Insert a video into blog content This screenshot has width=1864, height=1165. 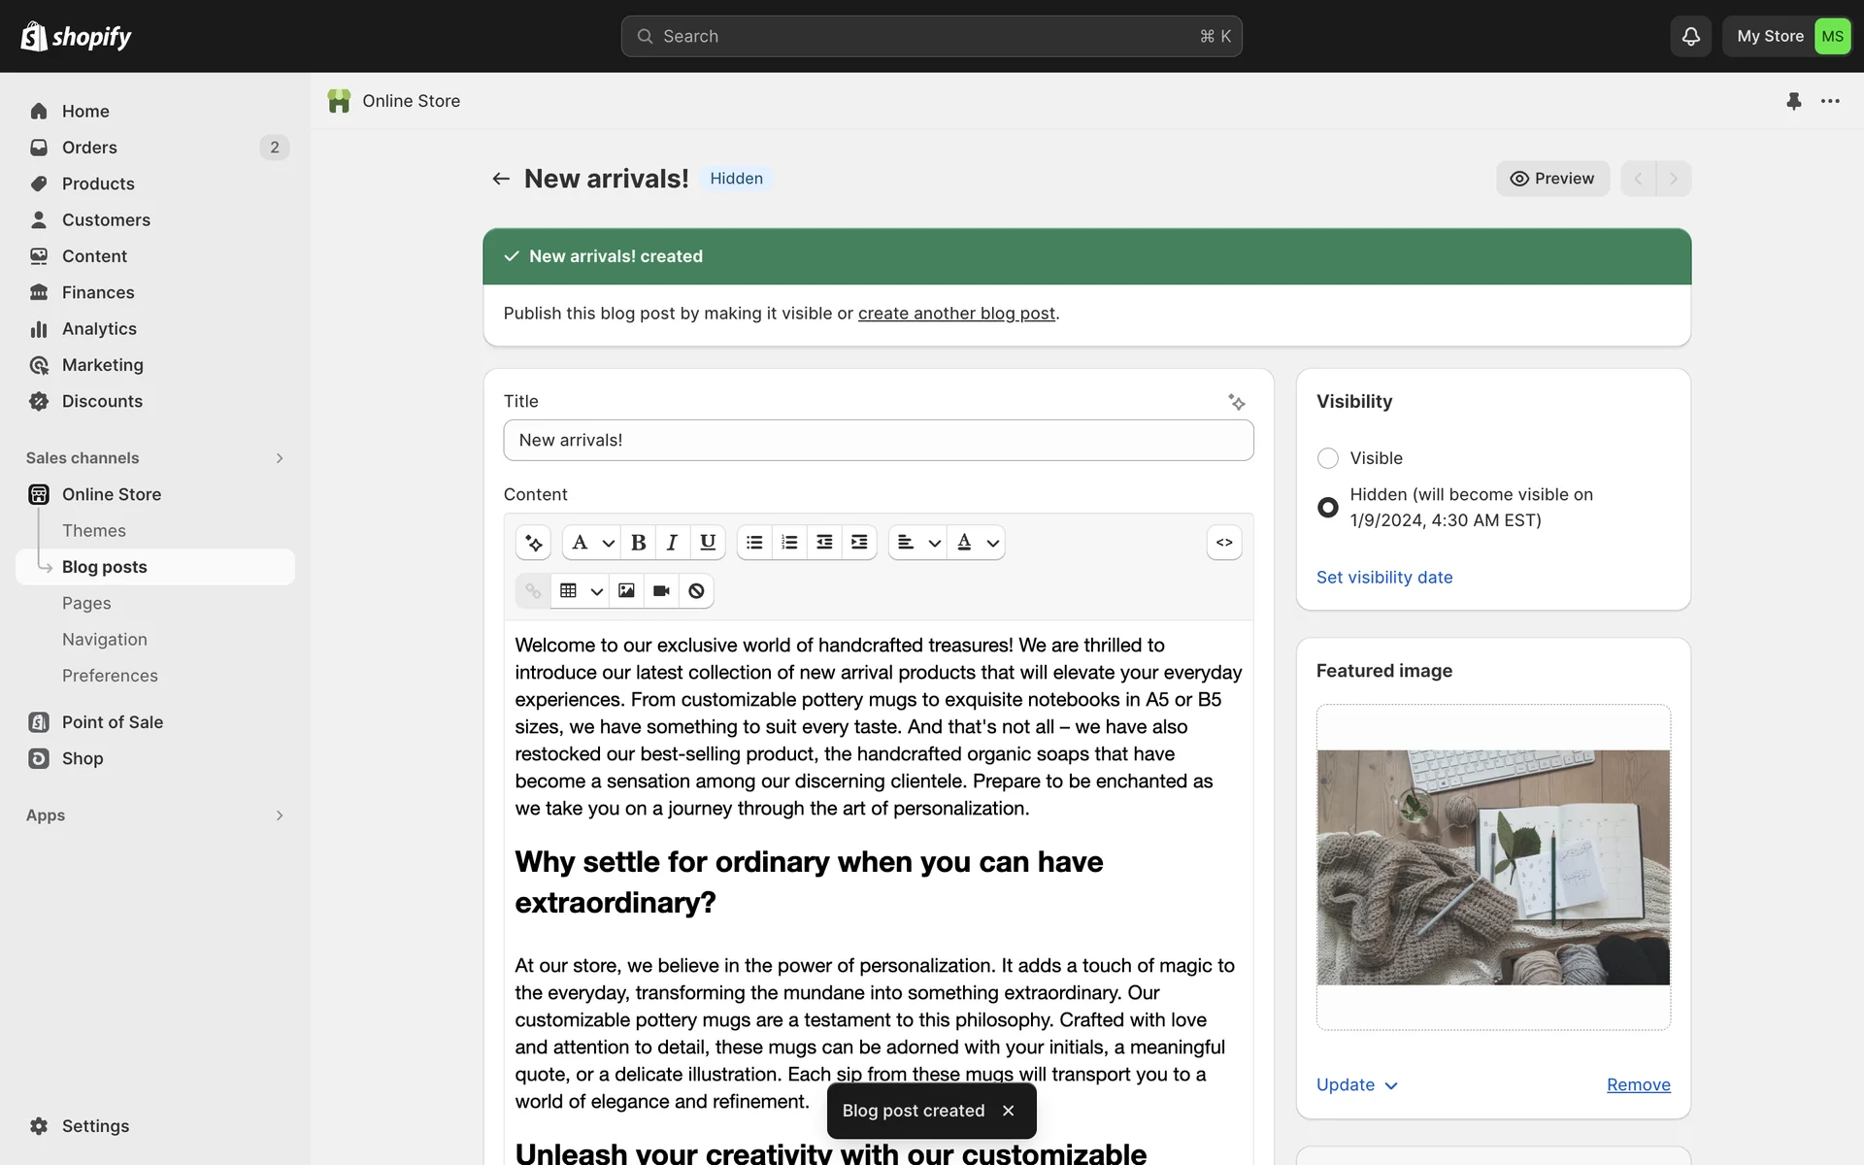[661, 591]
